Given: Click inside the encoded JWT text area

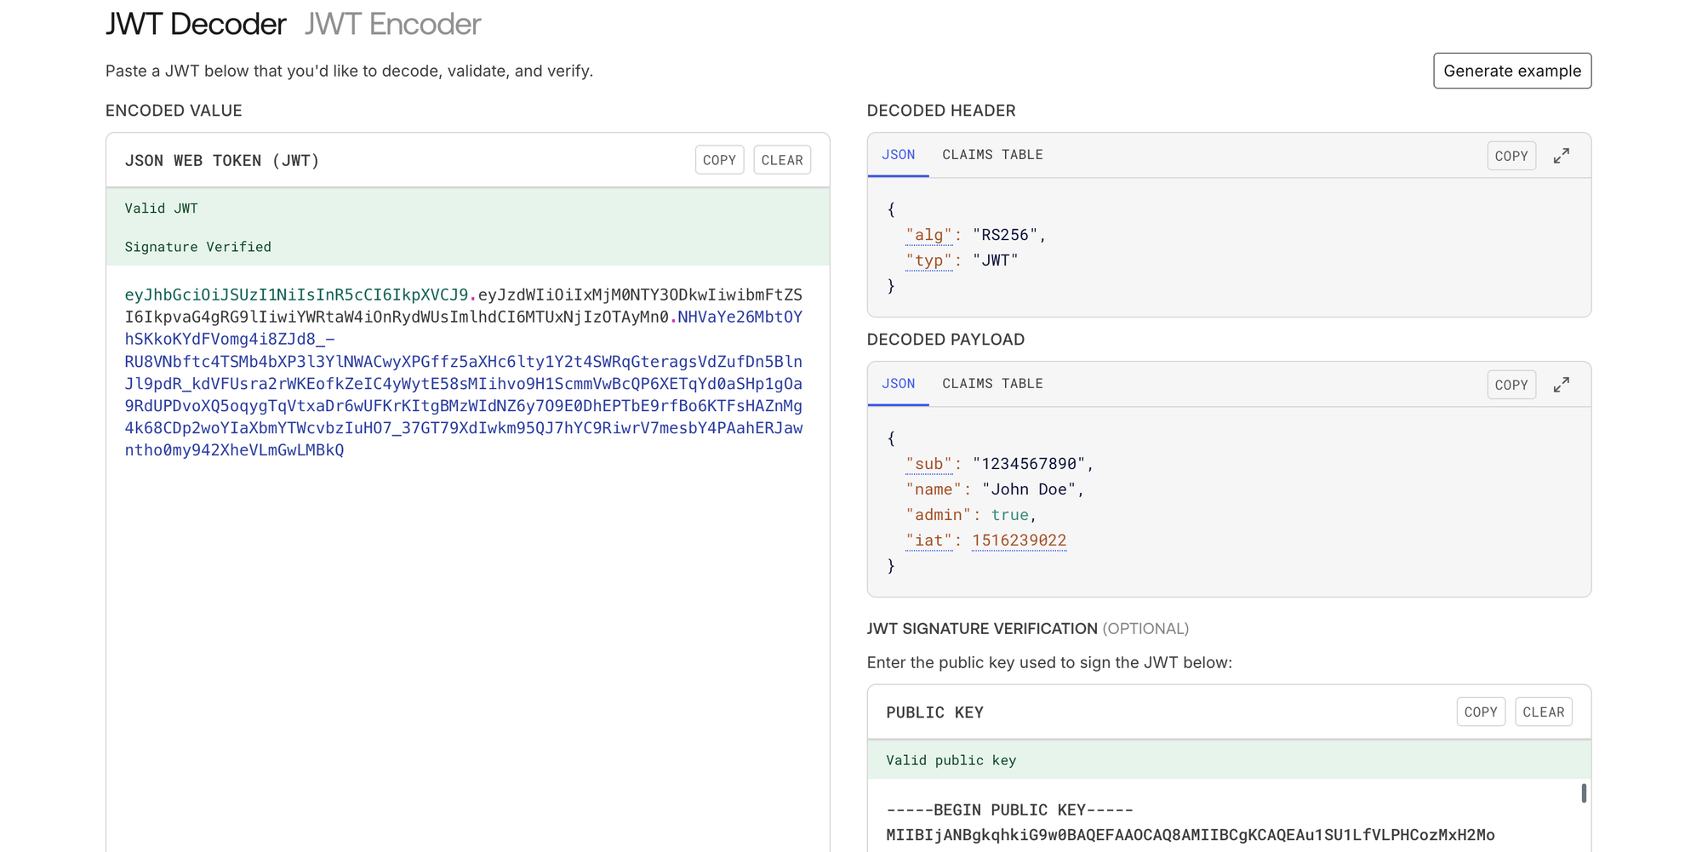Looking at the screenshot, I should 466,375.
